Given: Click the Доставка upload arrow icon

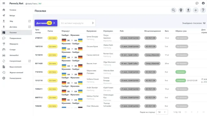Looking at the screenshot, I should [4, 27].
